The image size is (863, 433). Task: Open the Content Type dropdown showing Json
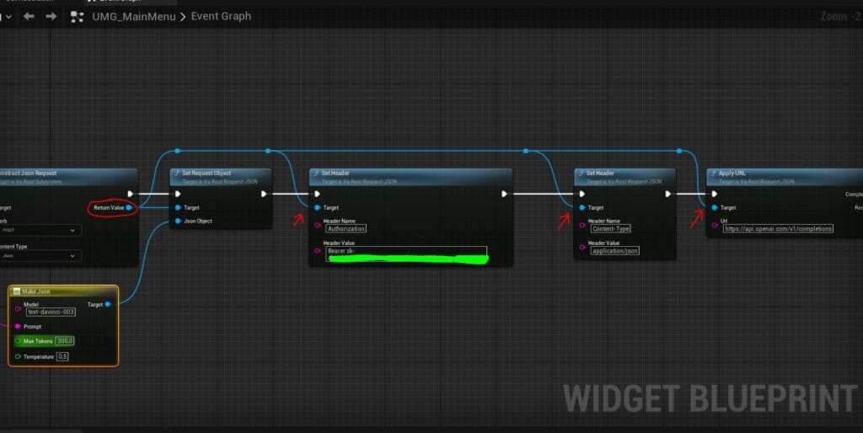tap(40, 256)
